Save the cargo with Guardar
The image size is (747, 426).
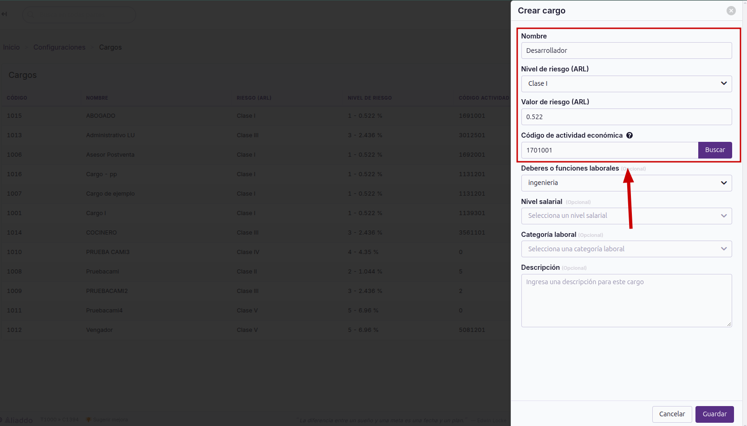(715, 414)
